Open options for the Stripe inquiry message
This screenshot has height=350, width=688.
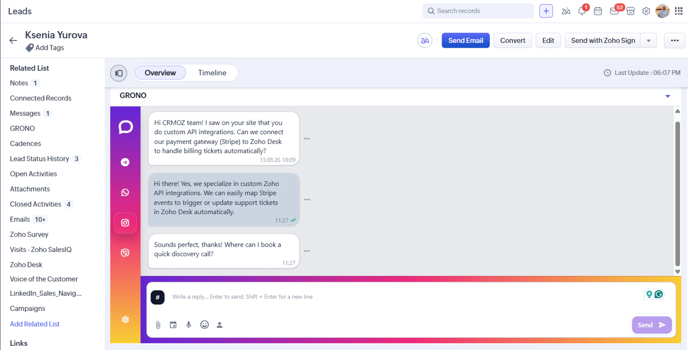coord(307,139)
